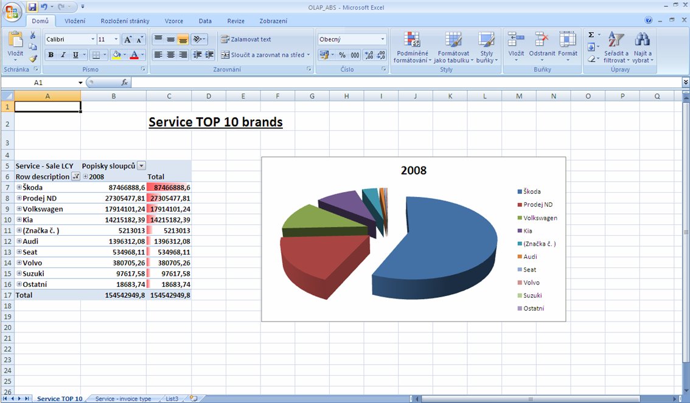Activate the Format Painter brush
Viewport: 690px width, 403px height.
click(x=33, y=58)
